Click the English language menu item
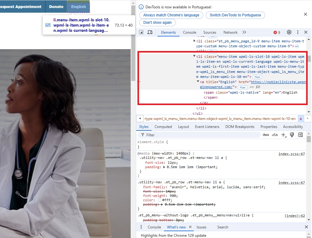The image size is (312, 238). 78,6
